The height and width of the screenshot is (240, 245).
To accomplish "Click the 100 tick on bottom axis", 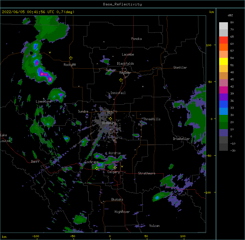I will click(183, 236).
